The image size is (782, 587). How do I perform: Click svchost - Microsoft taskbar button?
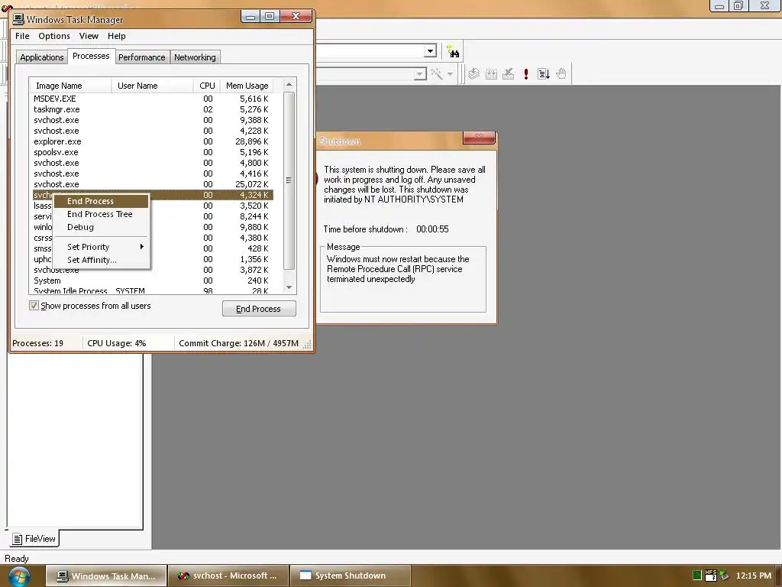point(228,576)
